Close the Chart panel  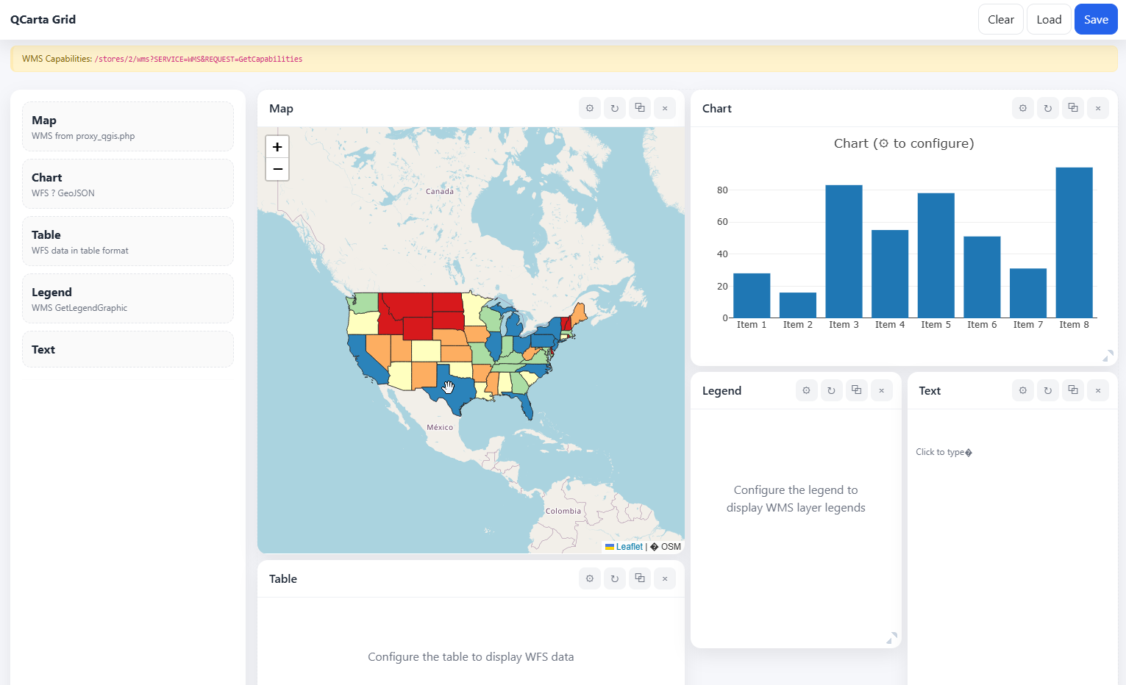[1098, 108]
